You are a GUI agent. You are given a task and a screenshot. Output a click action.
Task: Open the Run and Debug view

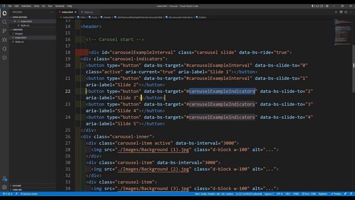click(4, 40)
